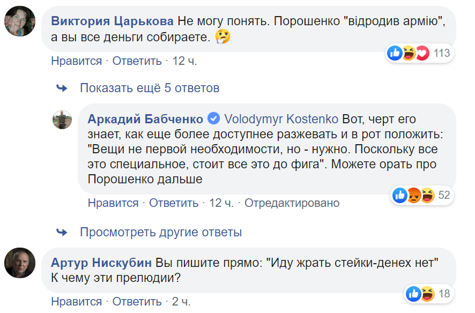Expand 'Показать ещё 5 ответов' replies

(x=150, y=88)
